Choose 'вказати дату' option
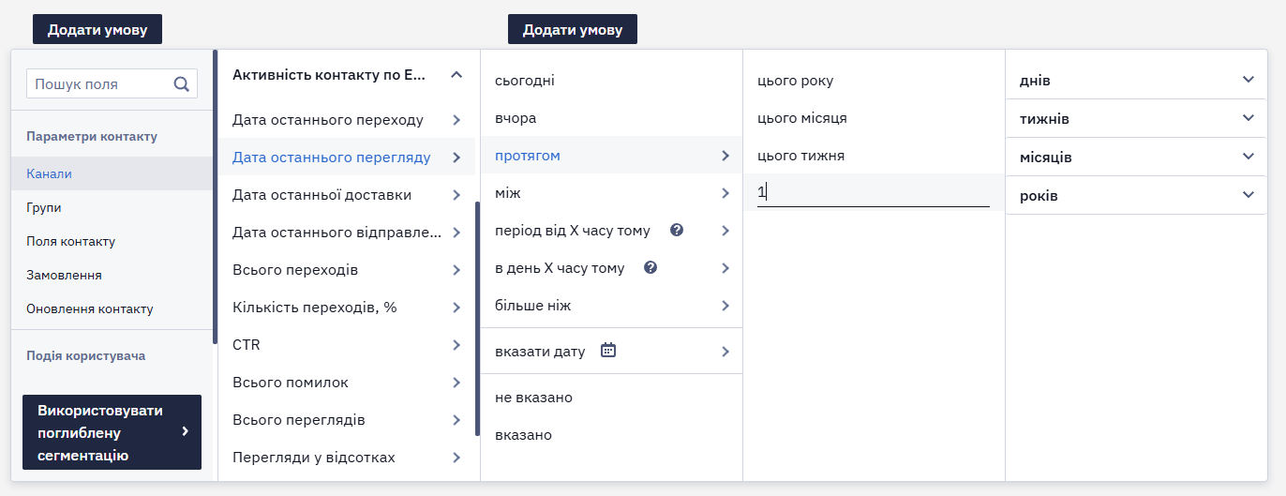Image resolution: width=1286 pixels, height=496 pixels. (x=611, y=352)
